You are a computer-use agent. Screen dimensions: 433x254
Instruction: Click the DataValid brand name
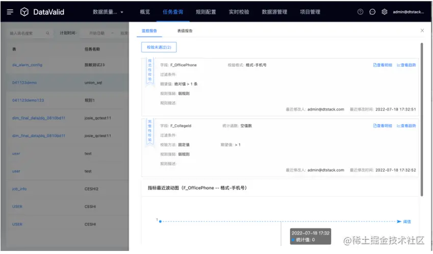(48, 12)
